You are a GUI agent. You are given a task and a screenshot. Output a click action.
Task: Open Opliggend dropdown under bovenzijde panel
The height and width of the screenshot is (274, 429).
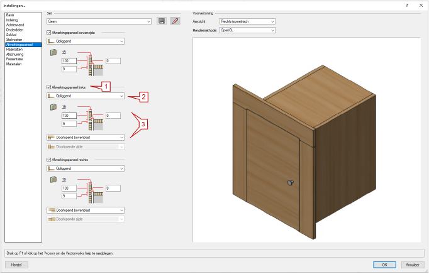coord(86,41)
